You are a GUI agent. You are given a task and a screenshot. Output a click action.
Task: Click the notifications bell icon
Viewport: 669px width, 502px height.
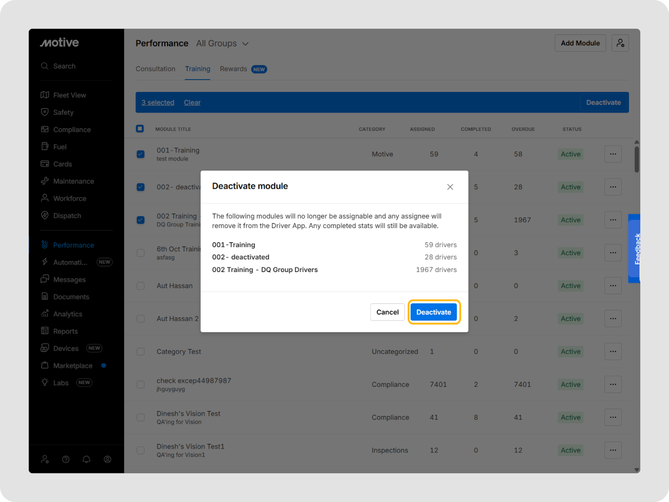coord(87,459)
